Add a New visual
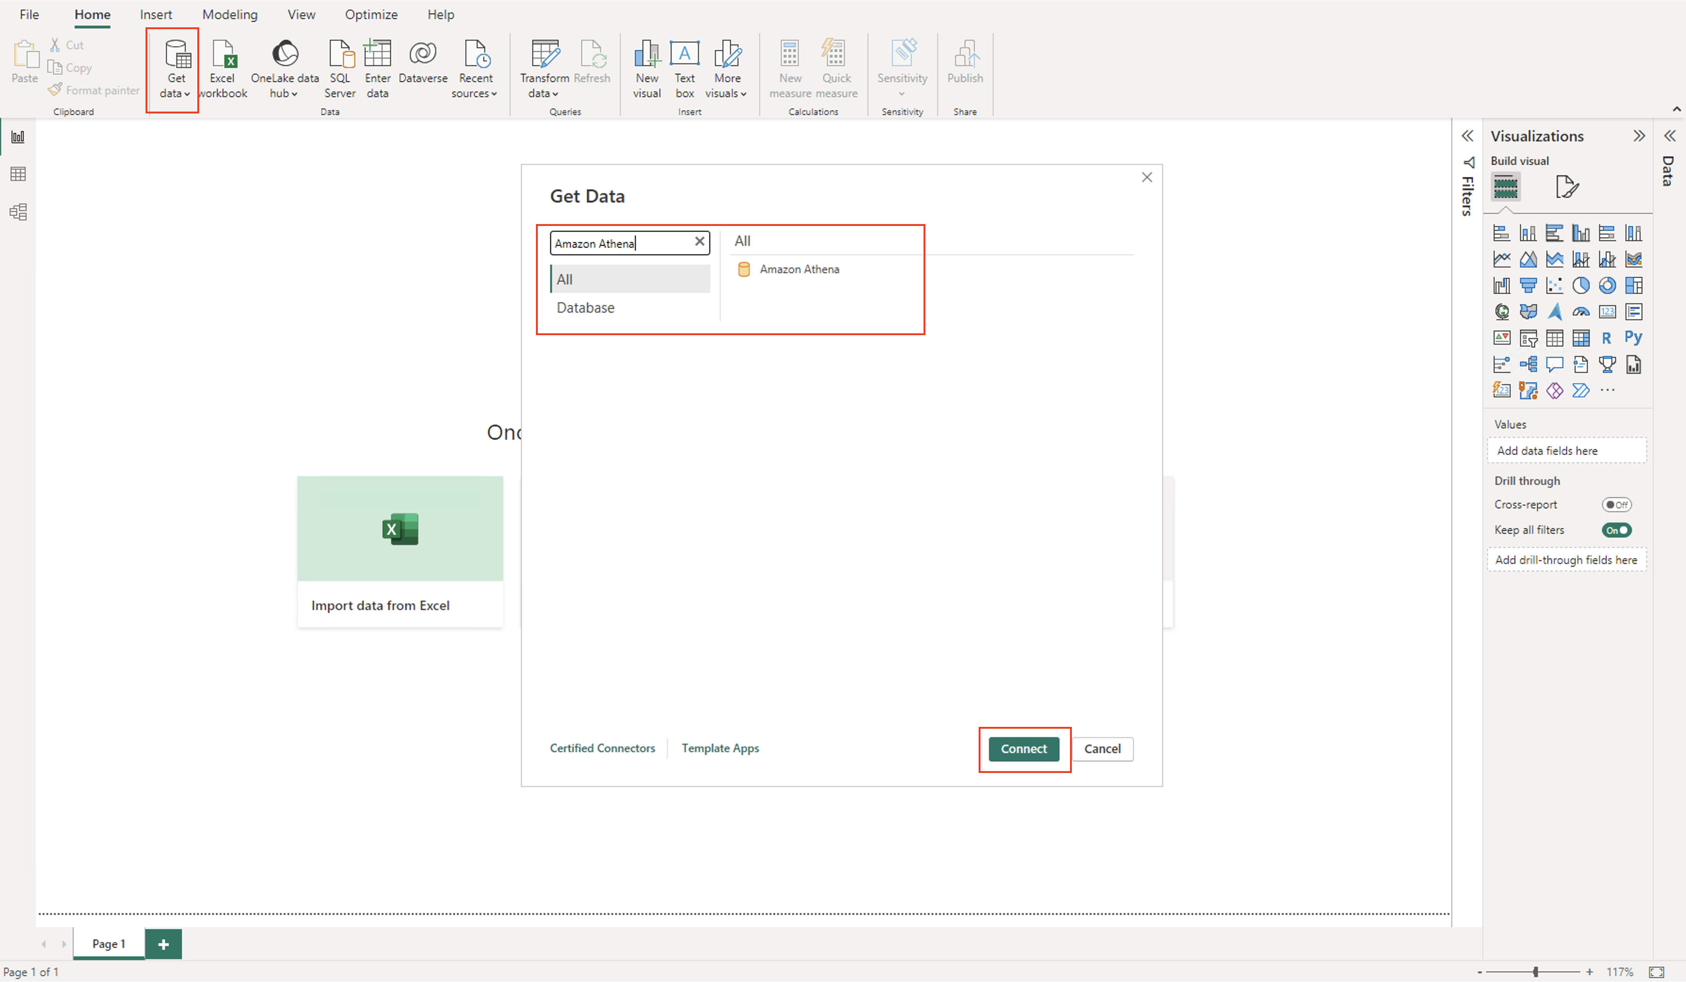Image resolution: width=1686 pixels, height=982 pixels. point(647,69)
